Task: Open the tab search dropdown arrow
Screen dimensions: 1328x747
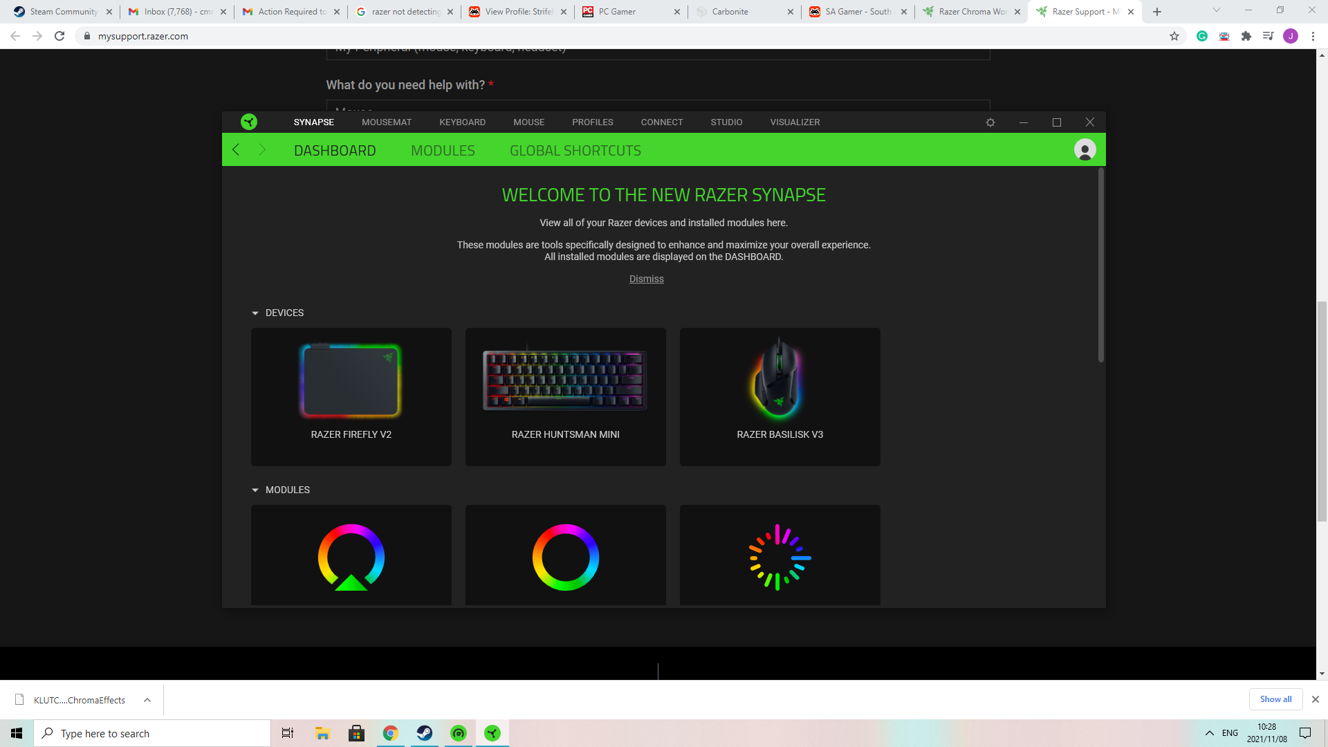Action: pos(1217,10)
